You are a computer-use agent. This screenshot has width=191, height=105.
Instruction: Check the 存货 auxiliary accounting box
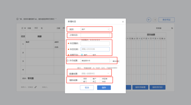[x=101, y=82]
